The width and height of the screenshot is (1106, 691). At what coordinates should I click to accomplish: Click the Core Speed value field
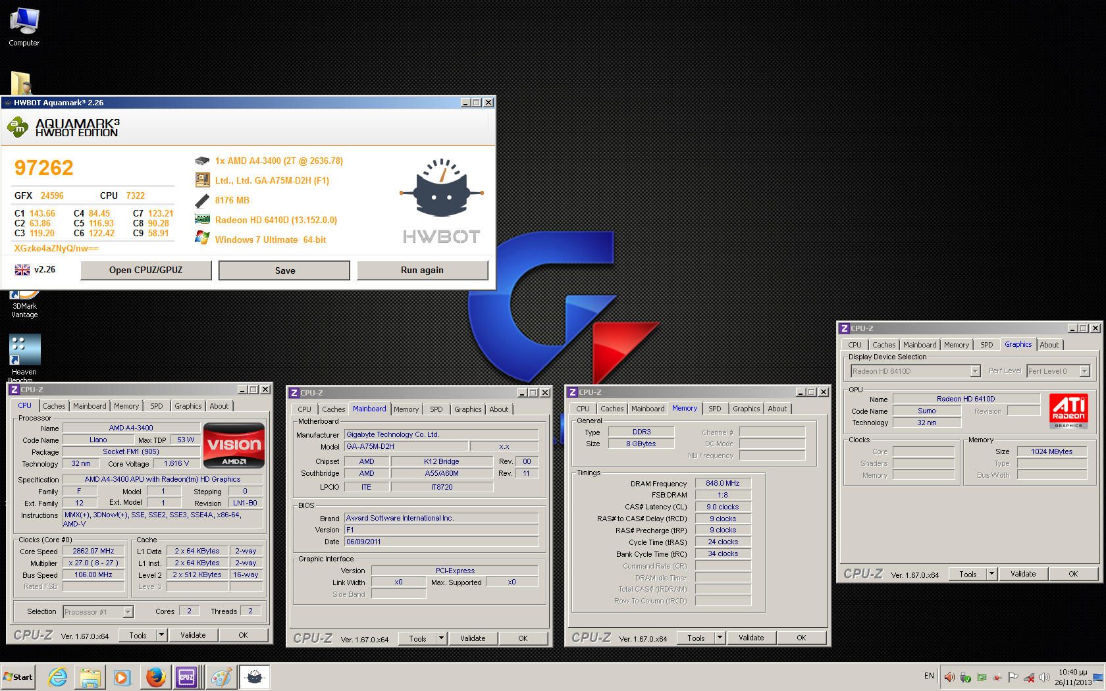[x=93, y=551]
